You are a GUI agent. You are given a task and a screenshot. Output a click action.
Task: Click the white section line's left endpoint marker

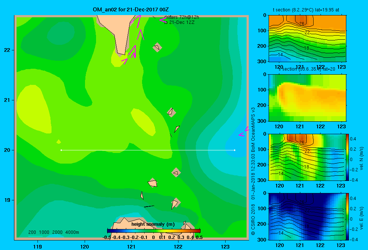tap(61, 150)
